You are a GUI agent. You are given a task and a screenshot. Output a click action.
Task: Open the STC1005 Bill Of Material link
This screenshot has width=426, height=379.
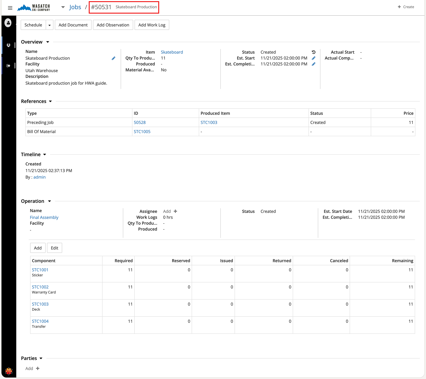click(142, 131)
